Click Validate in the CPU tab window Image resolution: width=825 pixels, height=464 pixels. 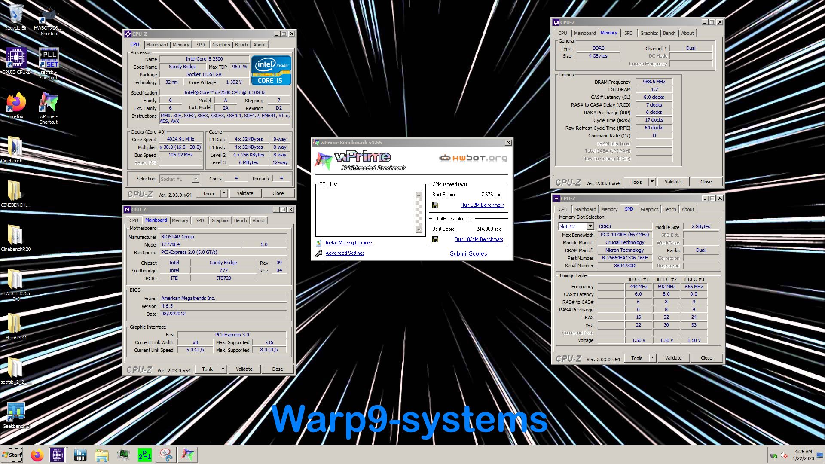245,194
